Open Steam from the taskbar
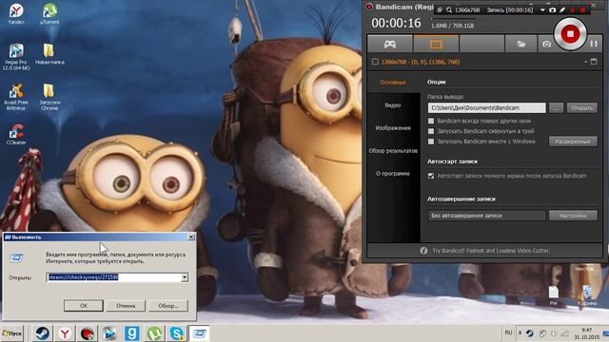609x342 pixels. 42,333
